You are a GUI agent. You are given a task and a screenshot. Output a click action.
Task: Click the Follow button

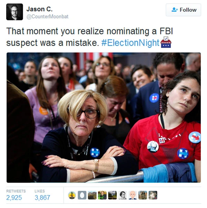184,10
